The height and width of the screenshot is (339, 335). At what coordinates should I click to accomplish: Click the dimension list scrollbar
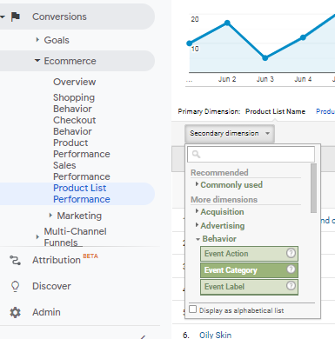tap(313, 188)
